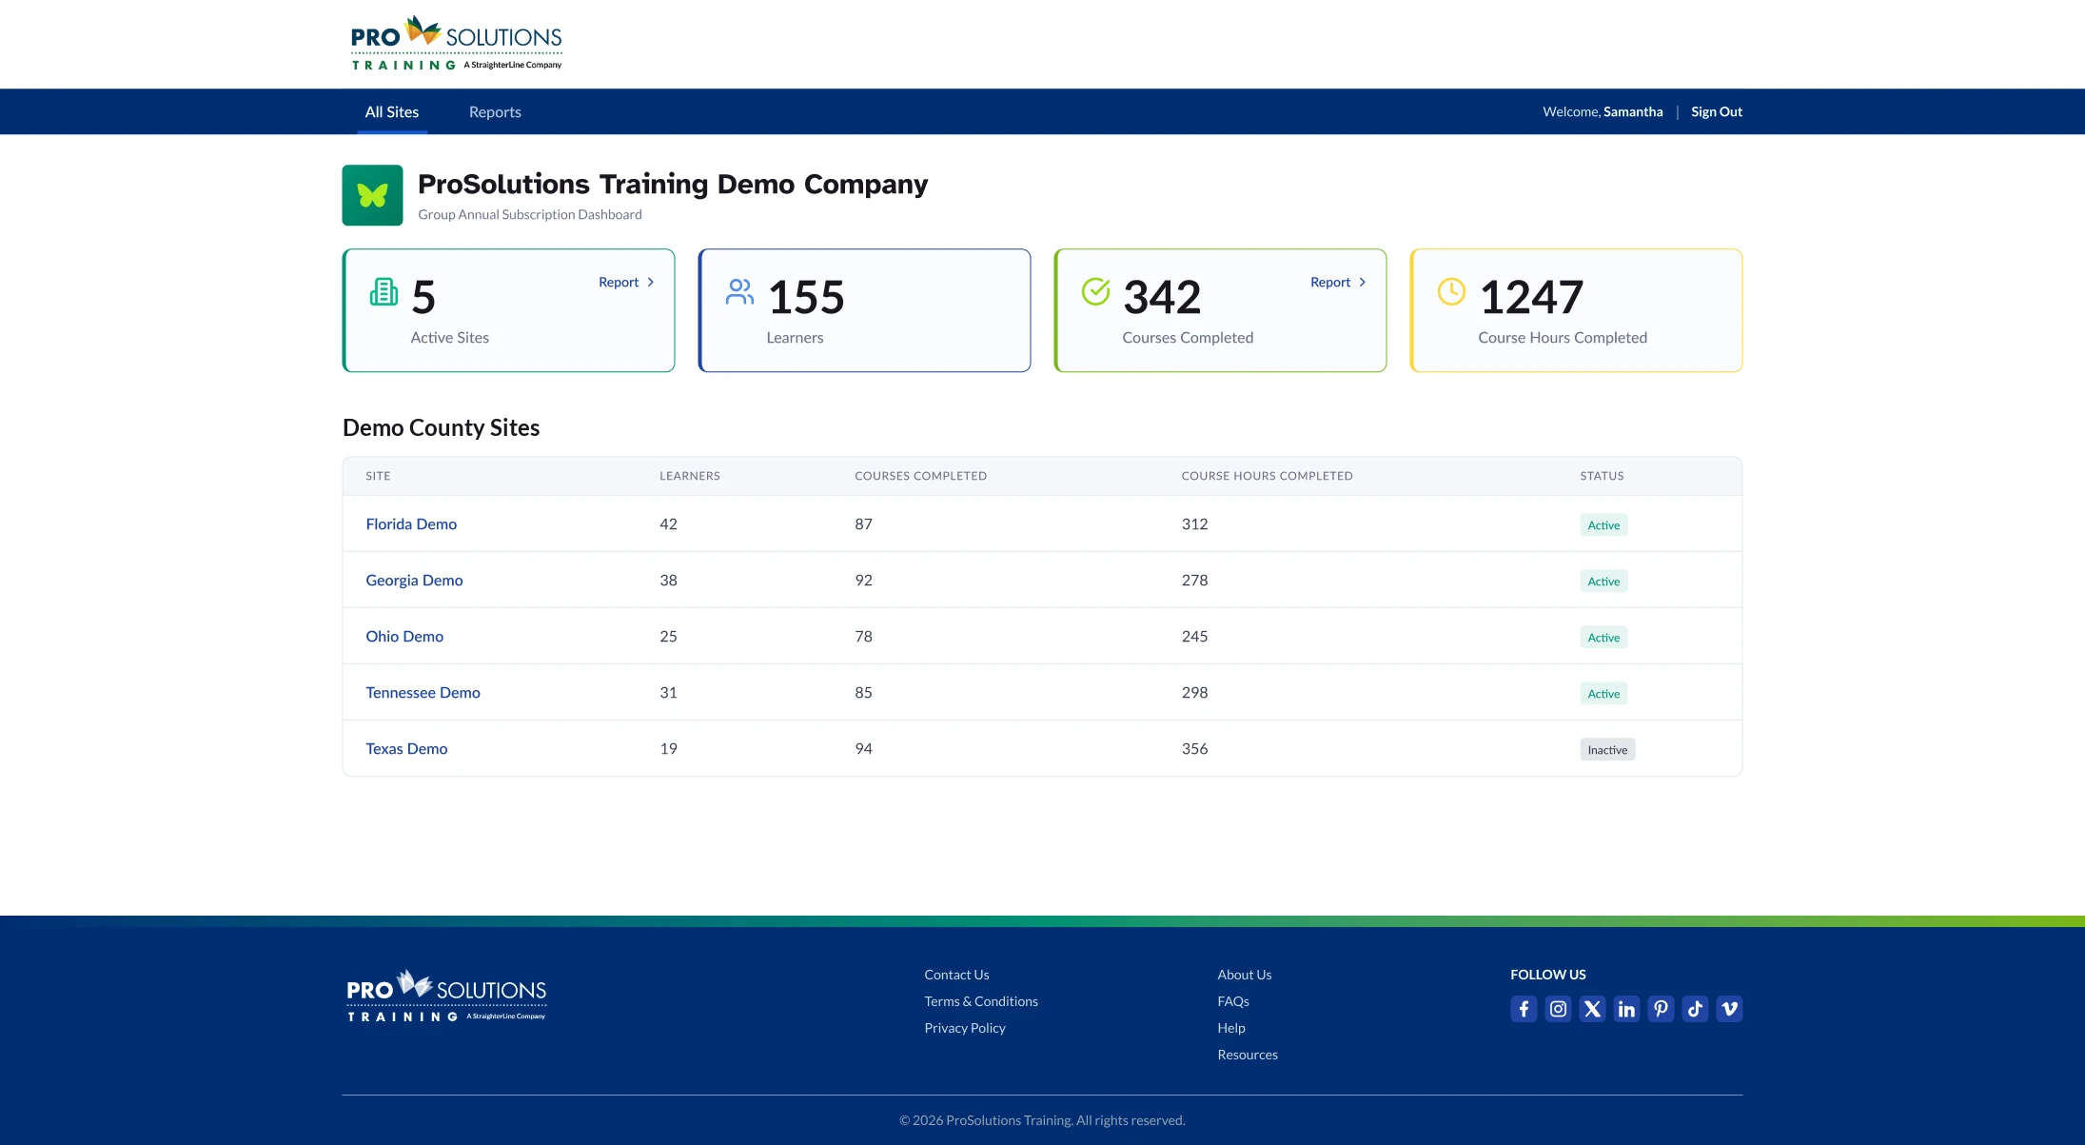Click the checkmark icon in Courses Completed card
This screenshot has height=1145, width=2085.
pyautogui.click(x=1095, y=291)
